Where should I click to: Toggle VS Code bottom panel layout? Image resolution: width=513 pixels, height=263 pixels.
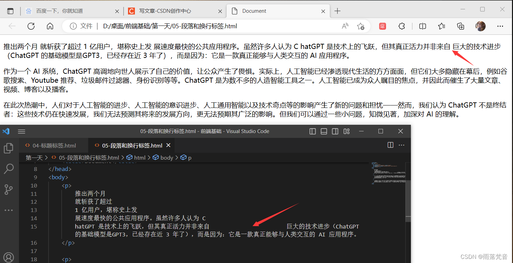click(x=324, y=131)
